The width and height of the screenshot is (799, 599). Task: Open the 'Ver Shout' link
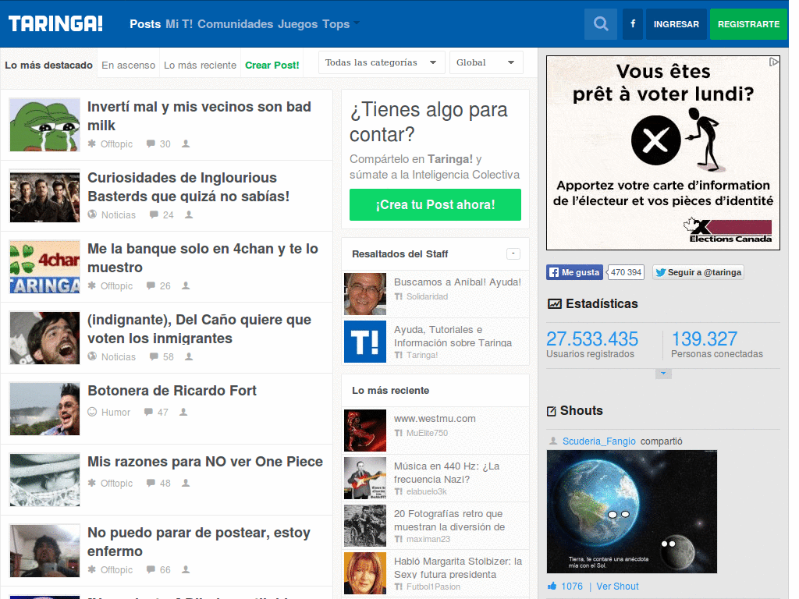[617, 587]
